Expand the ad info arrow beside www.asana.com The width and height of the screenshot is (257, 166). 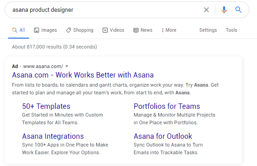click(67, 66)
